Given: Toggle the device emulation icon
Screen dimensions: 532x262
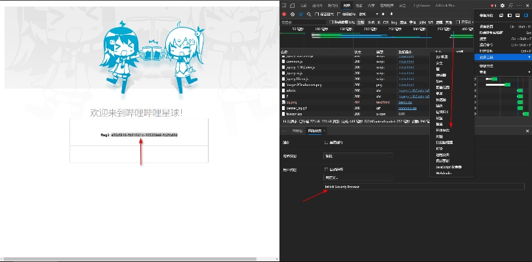Looking at the screenshot, I should [292, 6].
